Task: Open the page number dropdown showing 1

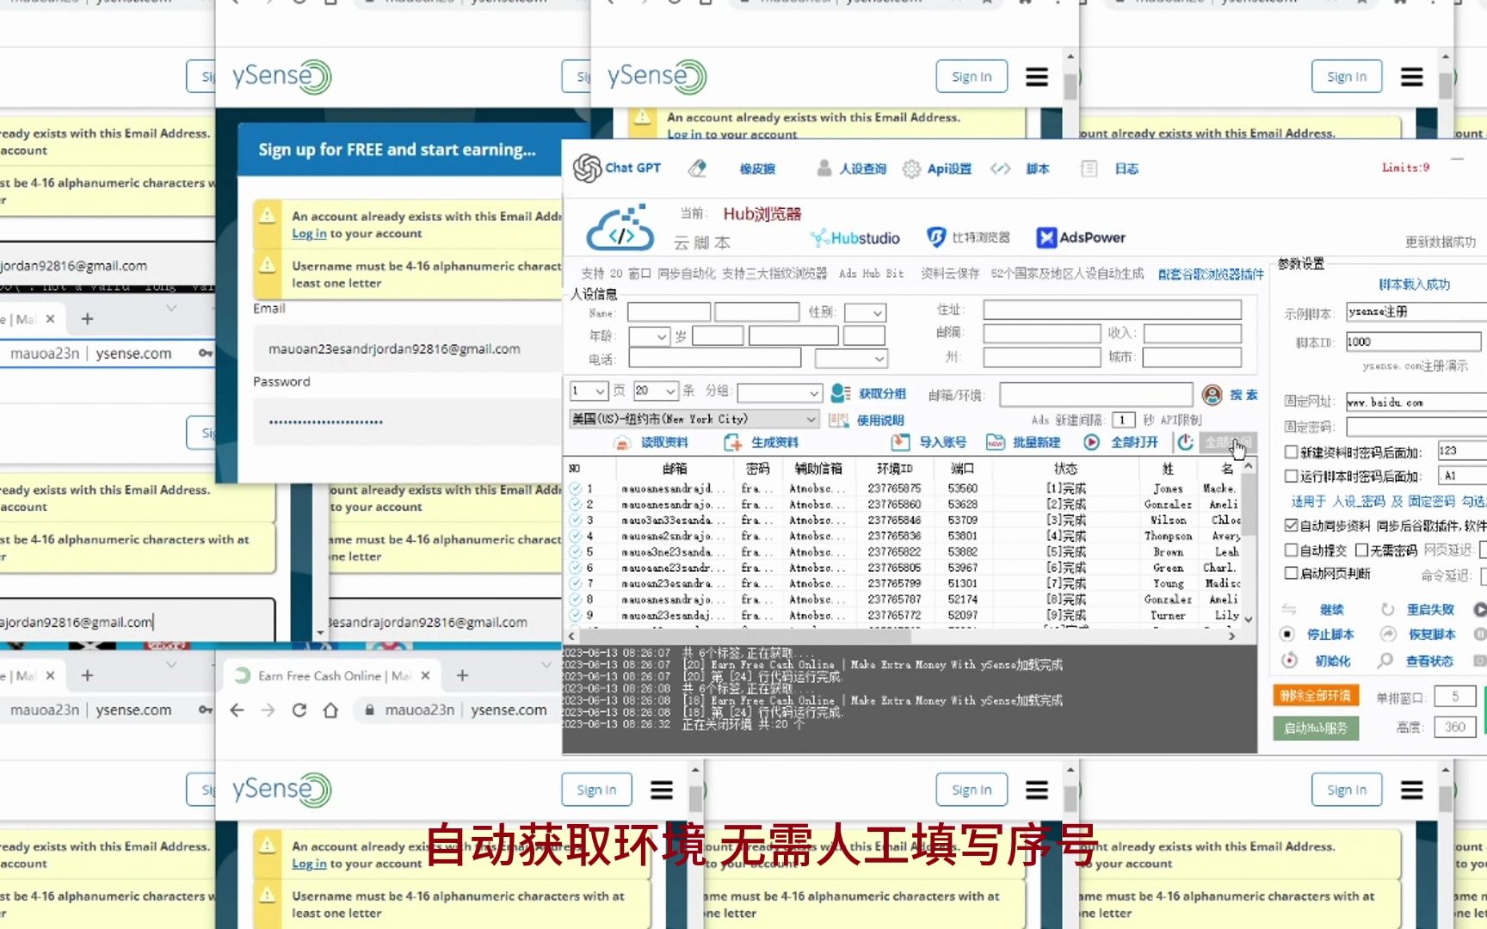Action: point(589,391)
